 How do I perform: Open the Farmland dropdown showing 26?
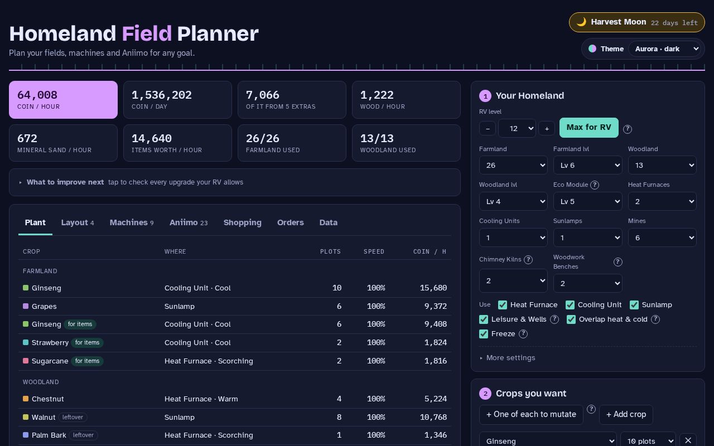tap(513, 165)
